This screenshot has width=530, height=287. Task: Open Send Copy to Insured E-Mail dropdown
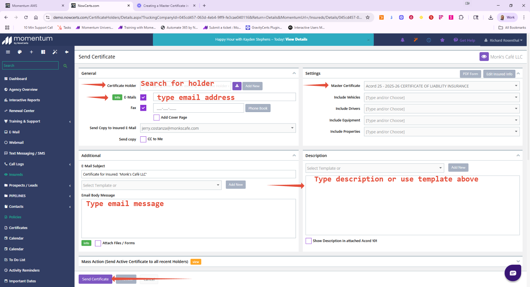(218, 128)
